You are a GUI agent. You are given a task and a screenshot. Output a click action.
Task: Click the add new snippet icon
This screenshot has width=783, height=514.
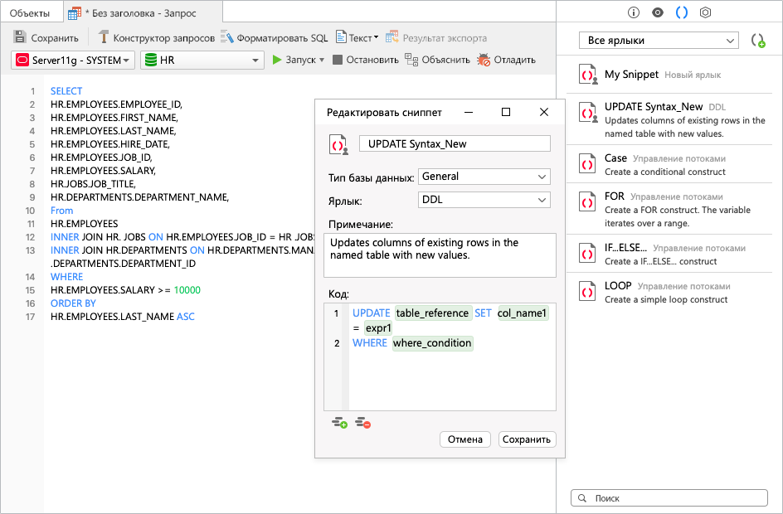click(x=757, y=41)
